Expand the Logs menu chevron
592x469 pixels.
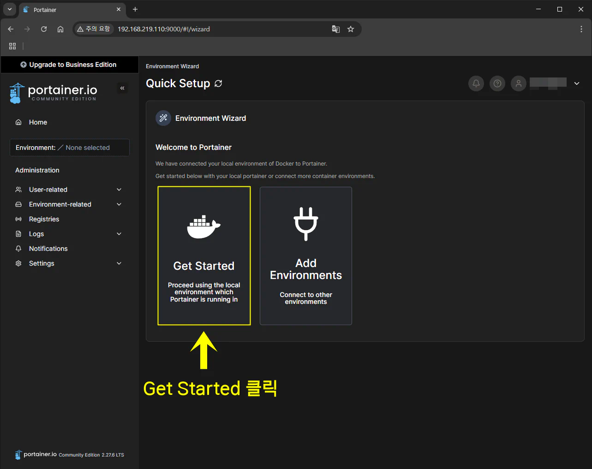point(119,234)
